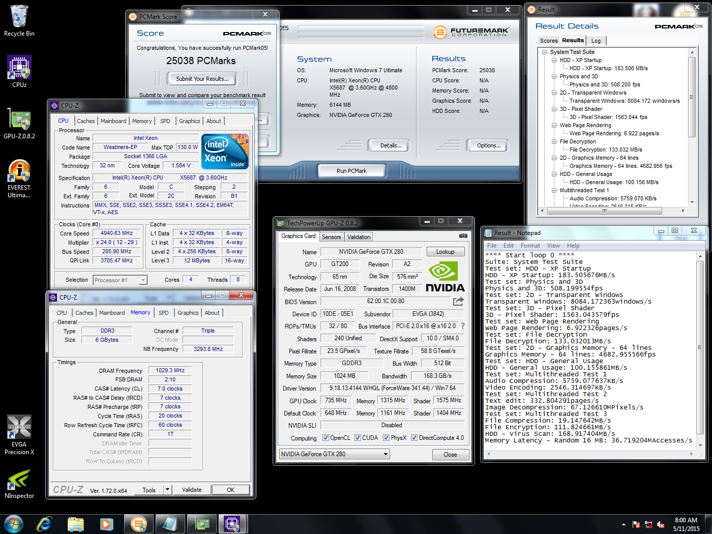
Task: Switch to Notepad taskbar icon
Action: [x=169, y=524]
